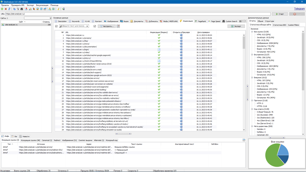Image resolution: width=306 pixels, height=172 pixels.
Task: Click the globe icon for /documentation/ row
Action: 181,47
